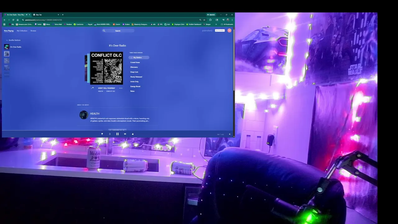Click the Gemini button in title bar
The height and width of the screenshot is (224, 398).
click(211, 15)
